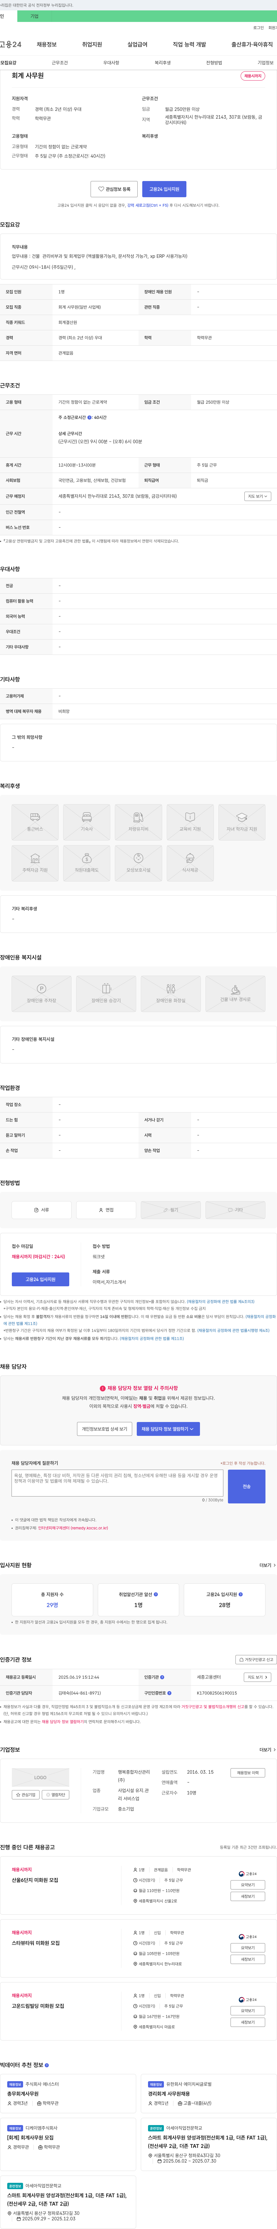Click the question text area for 채용 담당자
This screenshot has width=277, height=2229.
117,1482
